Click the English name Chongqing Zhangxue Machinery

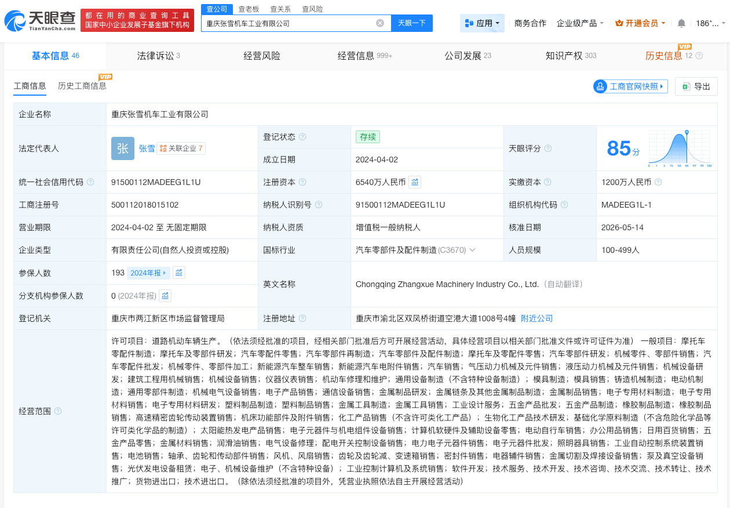(x=447, y=284)
